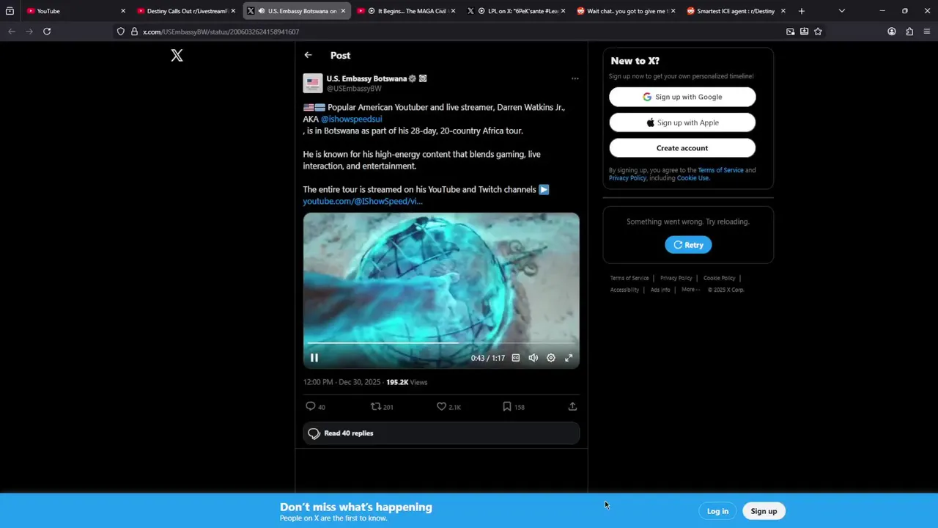
Task: Open the @ishowspeedsui mention link
Action: 351,119
